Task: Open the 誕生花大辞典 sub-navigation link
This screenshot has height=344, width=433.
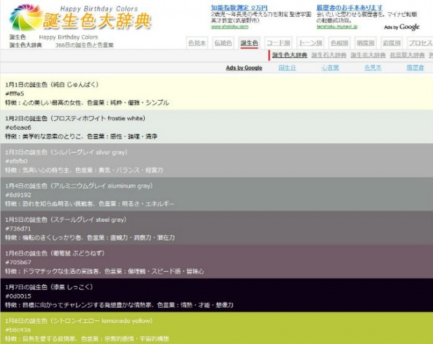Action: point(368,55)
